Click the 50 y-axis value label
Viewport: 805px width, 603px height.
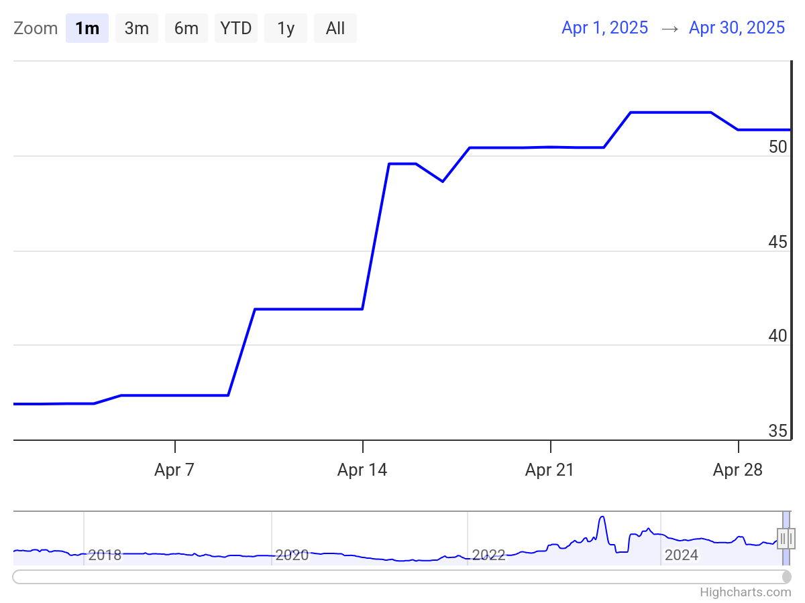point(778,147)
